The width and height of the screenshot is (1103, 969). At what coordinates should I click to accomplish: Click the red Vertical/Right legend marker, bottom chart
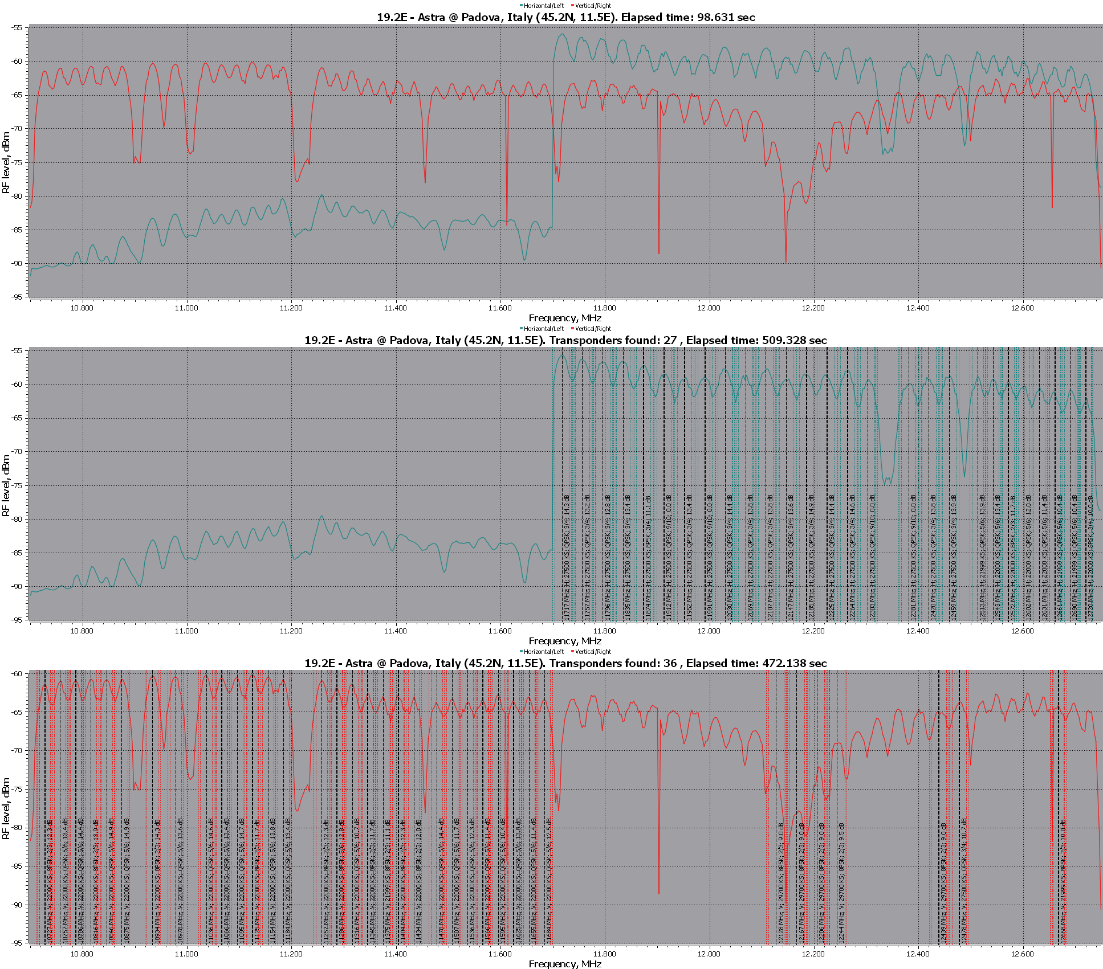[x=572, y=652]
